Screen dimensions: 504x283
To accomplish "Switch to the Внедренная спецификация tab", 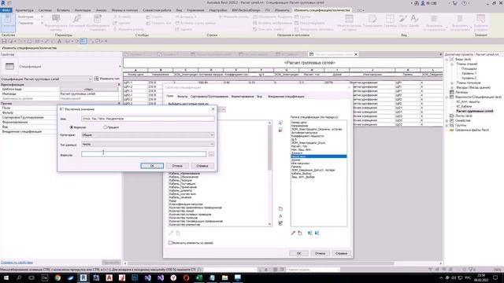I will tap(286, 96).
